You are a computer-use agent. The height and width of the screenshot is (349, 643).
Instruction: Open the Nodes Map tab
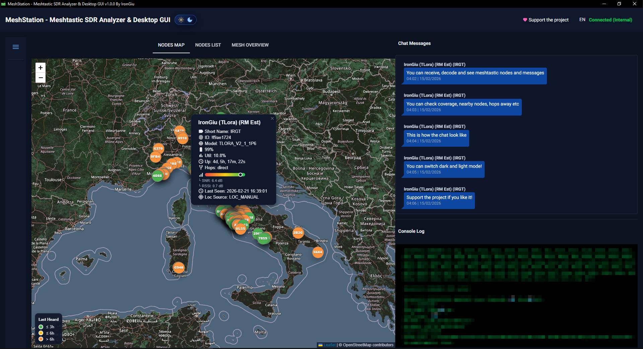click(171, 45)
